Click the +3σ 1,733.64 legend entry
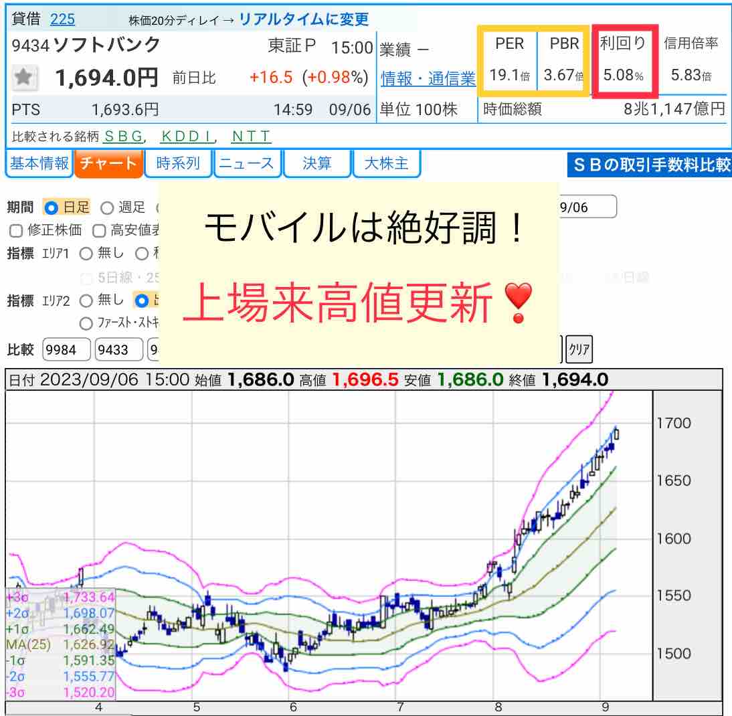 coord(60,597)
